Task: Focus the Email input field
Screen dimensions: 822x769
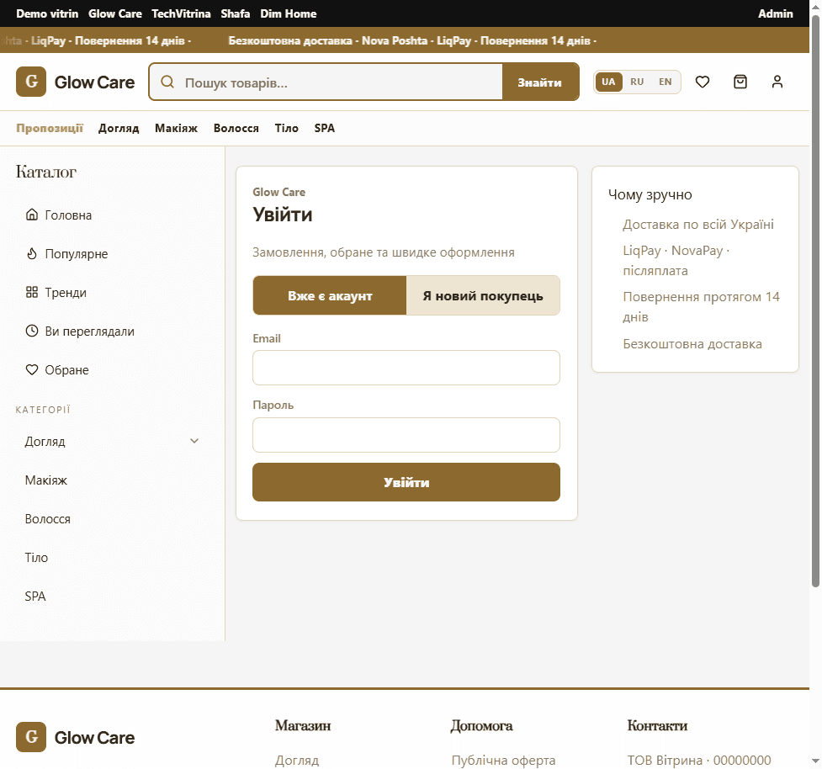Action: pos(406,368)
